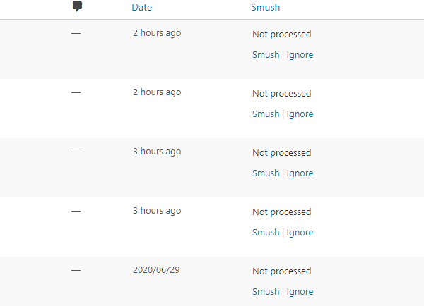Smush the first 3 hours ago item
This screenshot has width=424, height=306.
tap(266, 173)
